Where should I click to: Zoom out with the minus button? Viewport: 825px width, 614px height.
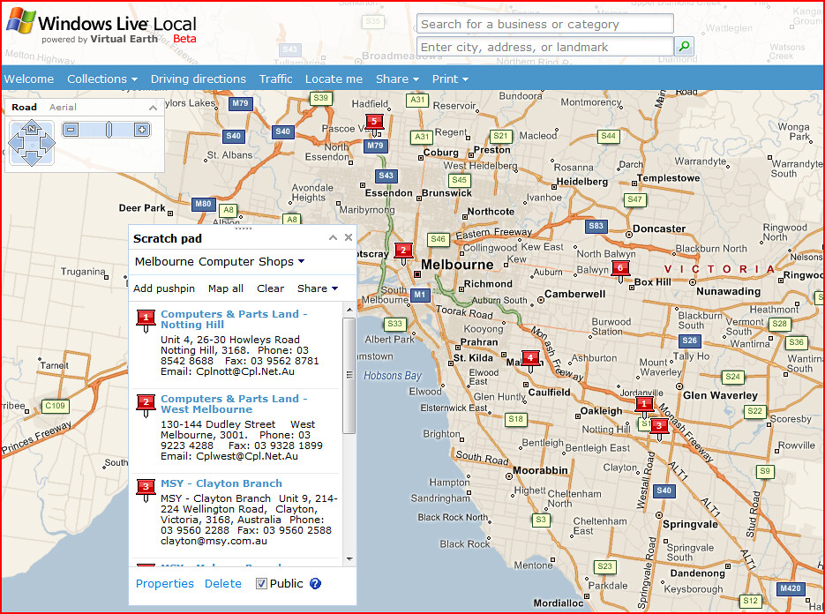[x=71, y=130]
